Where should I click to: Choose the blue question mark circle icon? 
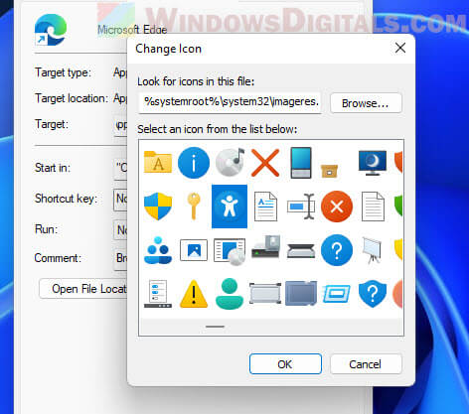[x=337, y=250]
